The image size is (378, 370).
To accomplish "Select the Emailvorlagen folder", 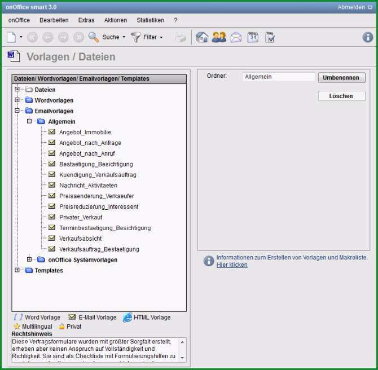I will tap(54, 111).
